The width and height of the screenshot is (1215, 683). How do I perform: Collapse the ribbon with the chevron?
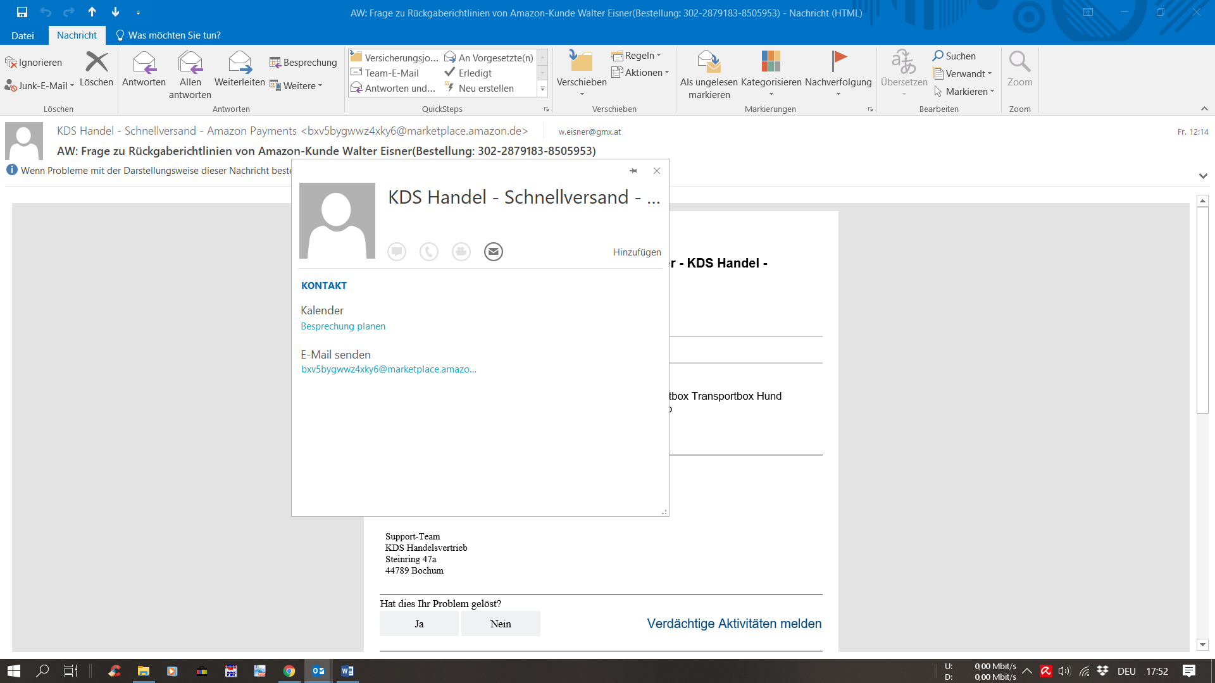[x=1204, y=109]
